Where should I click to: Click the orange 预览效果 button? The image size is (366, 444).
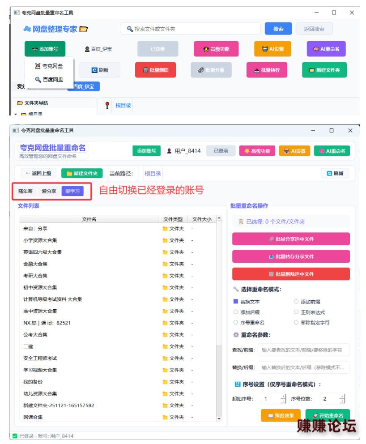click(281, 415)
